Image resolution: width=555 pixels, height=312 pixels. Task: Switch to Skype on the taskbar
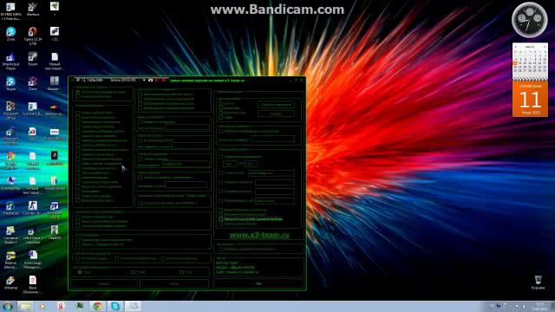(115, 306)
